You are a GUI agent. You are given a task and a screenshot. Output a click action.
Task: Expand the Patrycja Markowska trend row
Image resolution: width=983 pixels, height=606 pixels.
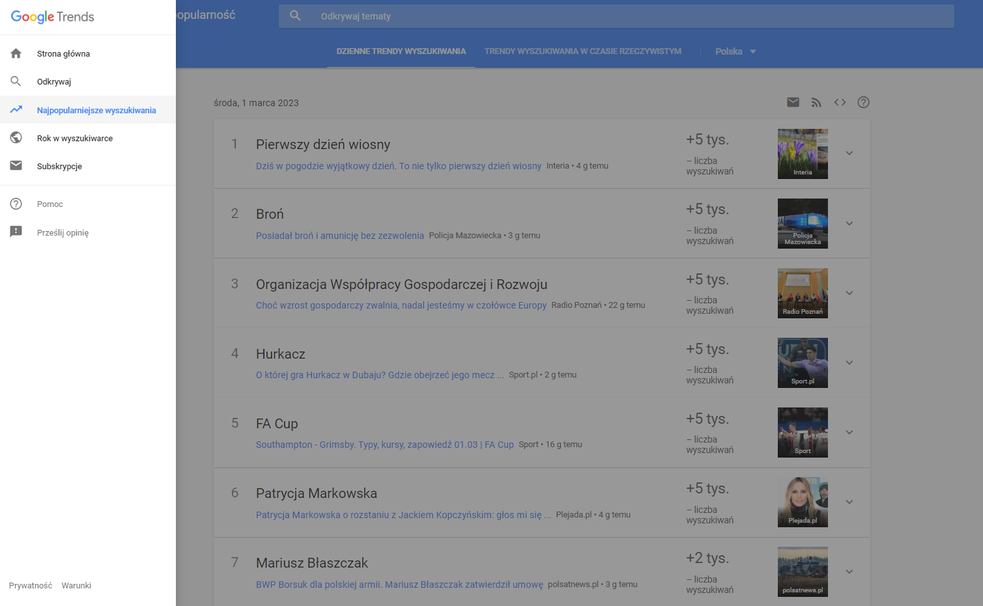click(849, 502)
